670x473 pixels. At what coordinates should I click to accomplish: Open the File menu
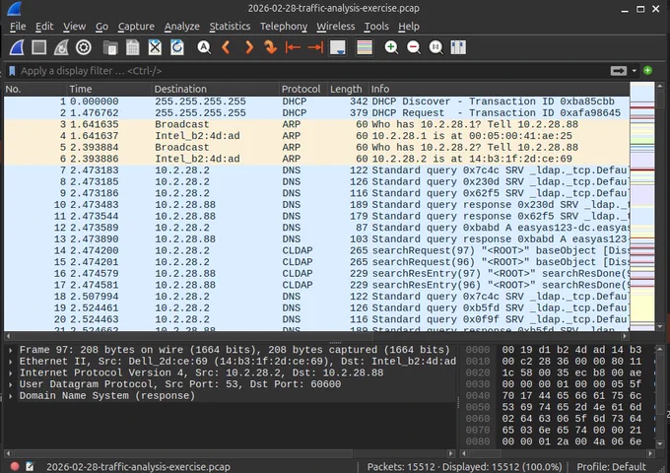18,26
